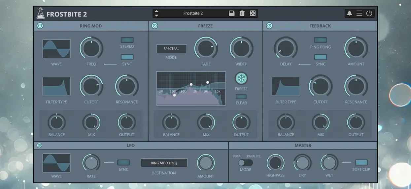Select the middle spectrum node near 1k
This screenshot has height=189, width=411.
click(191, 85)
